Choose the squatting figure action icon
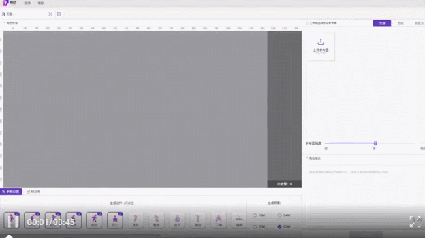The width and height of the screenshot is (425, 238). (219, 220)
